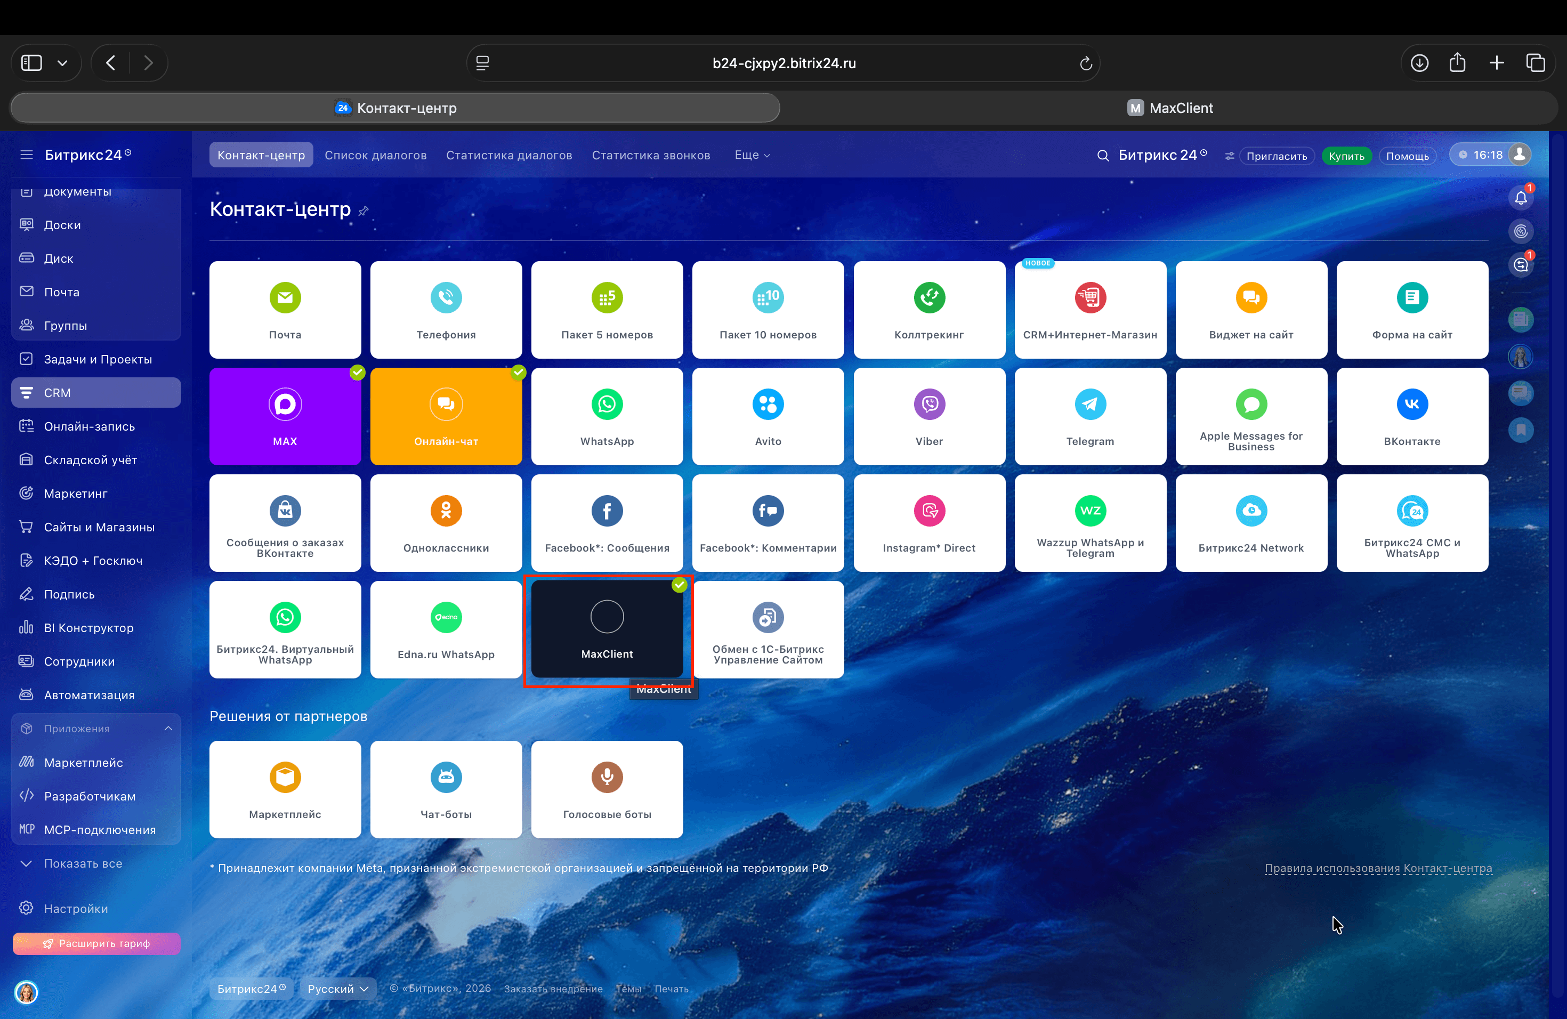Screen dimensions: 1567x1019
Task: Switch to Статистика звонков tab
Action: click(x=650, y=155)
